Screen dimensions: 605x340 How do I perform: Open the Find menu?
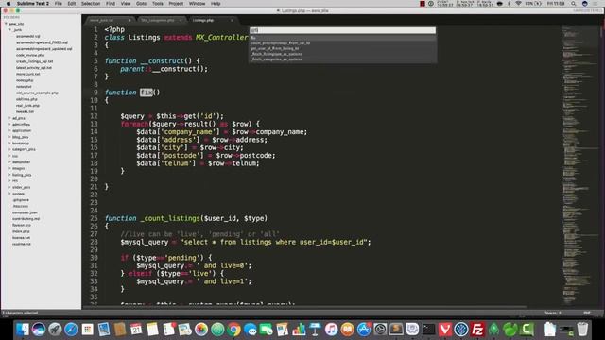pos(111,4)
